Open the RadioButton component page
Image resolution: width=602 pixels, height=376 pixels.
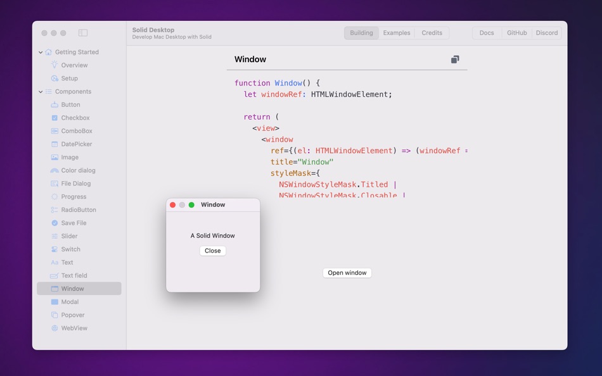tap(79, 210)
